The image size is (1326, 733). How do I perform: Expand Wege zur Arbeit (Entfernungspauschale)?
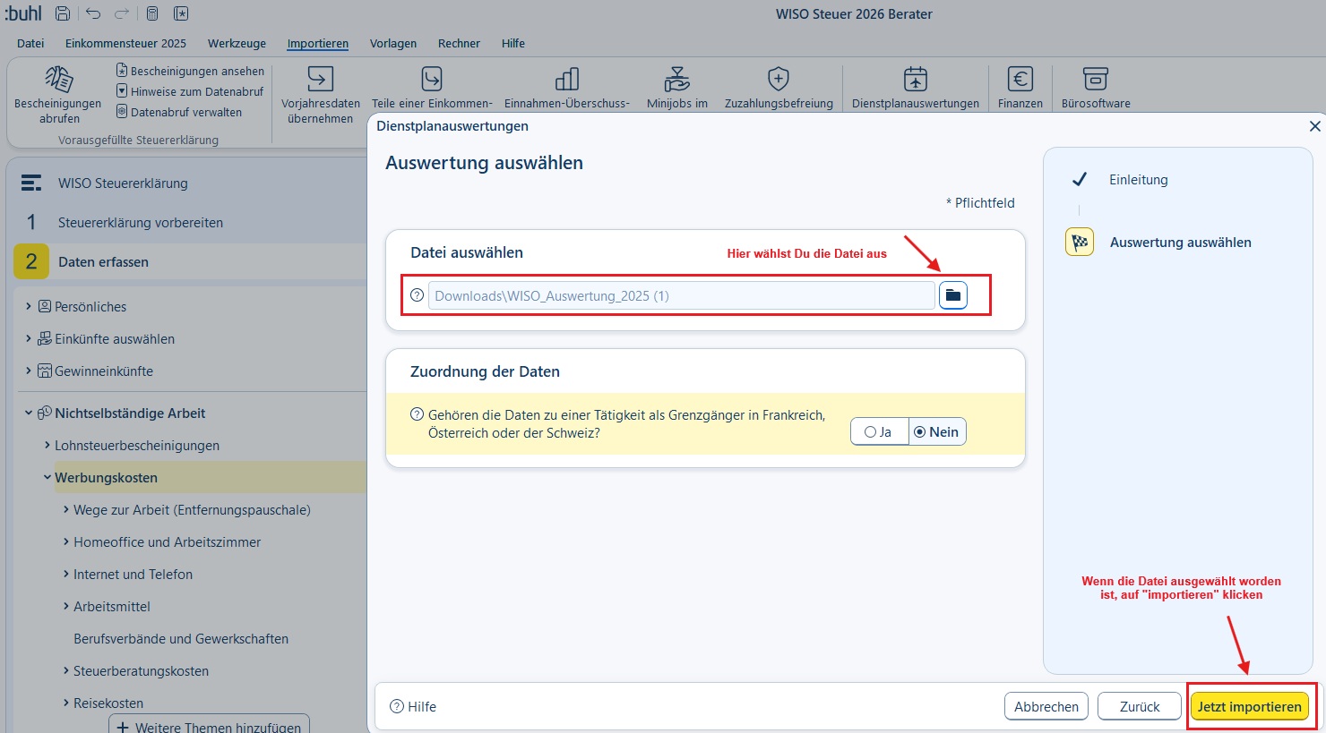[66, 509]
